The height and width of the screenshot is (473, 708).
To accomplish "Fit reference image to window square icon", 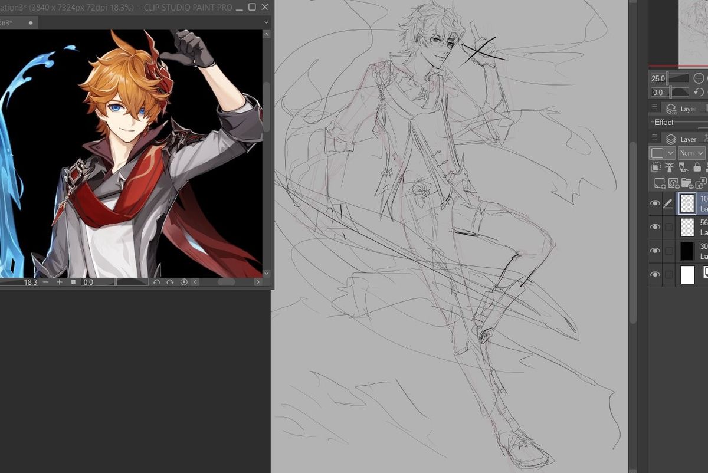I will pos(73,283).
